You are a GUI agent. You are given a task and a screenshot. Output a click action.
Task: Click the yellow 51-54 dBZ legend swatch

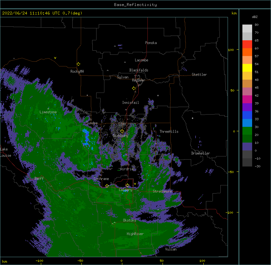point(247,68)
